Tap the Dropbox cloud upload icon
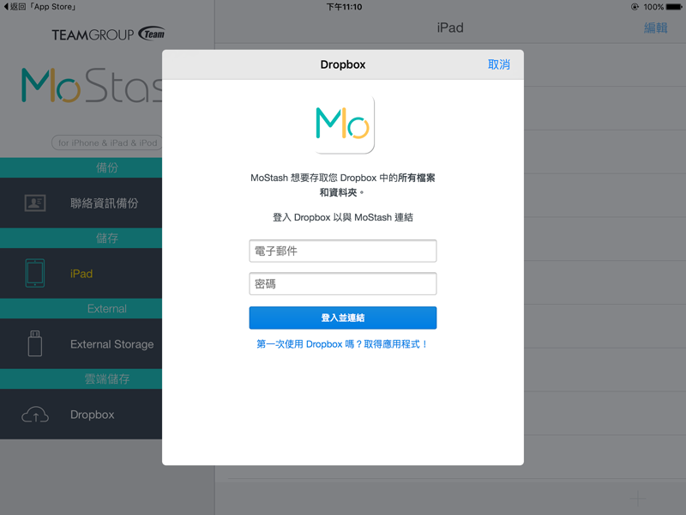 point(35,415)
